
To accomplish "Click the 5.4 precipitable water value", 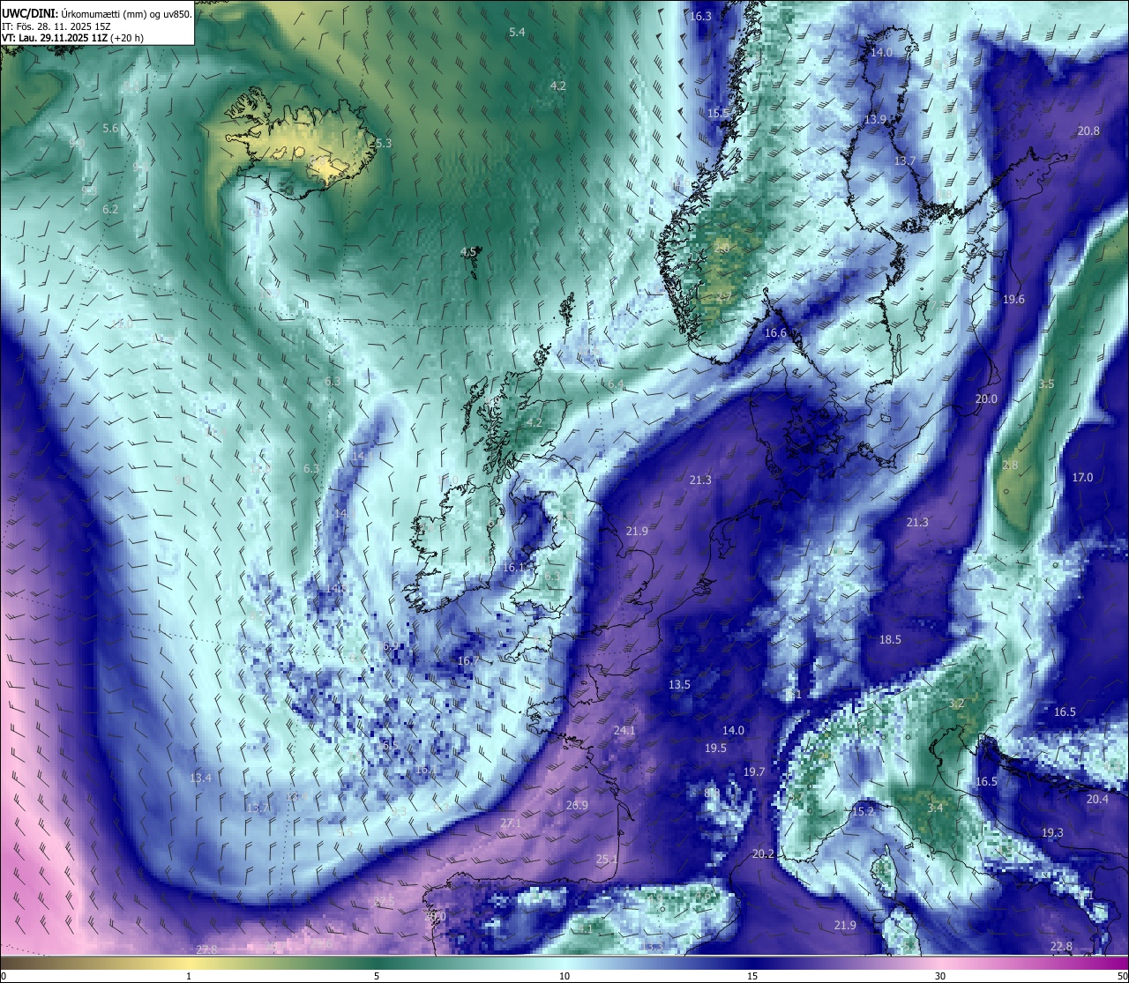I will (518, 32).
